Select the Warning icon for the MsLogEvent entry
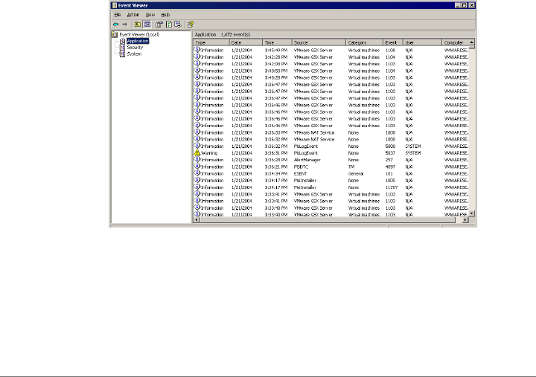Image resolution: width=536 pixels, height=377 pixels. [198, 153]
